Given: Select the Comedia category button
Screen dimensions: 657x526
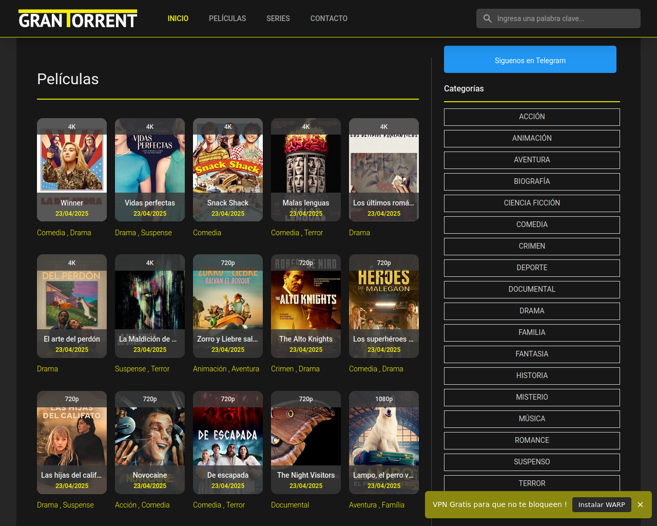Looking at the screenshot, I should pyautogui.click(x=532, y=225).
